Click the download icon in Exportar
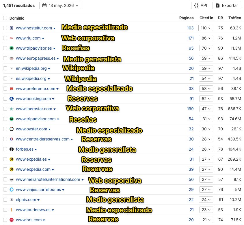The width and height of the screenshot is (244, 225). click(218, 5)
